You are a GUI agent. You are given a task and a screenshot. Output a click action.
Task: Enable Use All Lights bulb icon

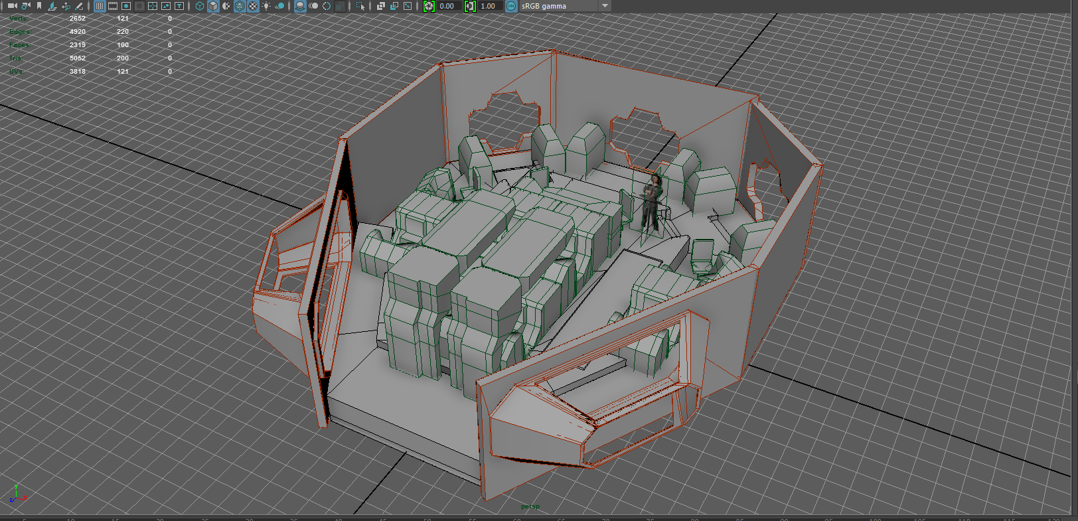[266, 6]
